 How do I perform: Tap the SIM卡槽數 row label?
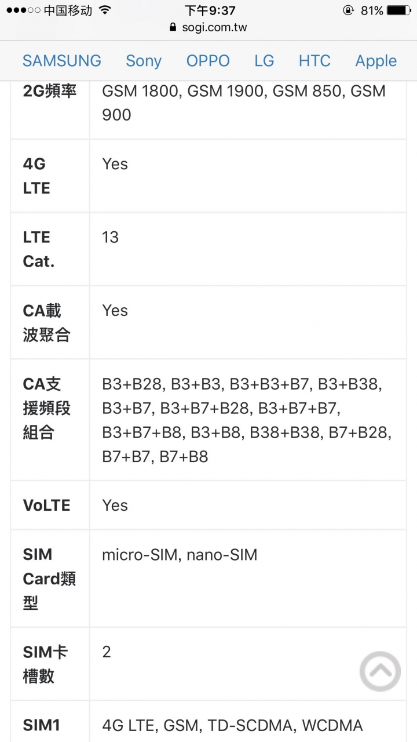(x=46, y=664)
